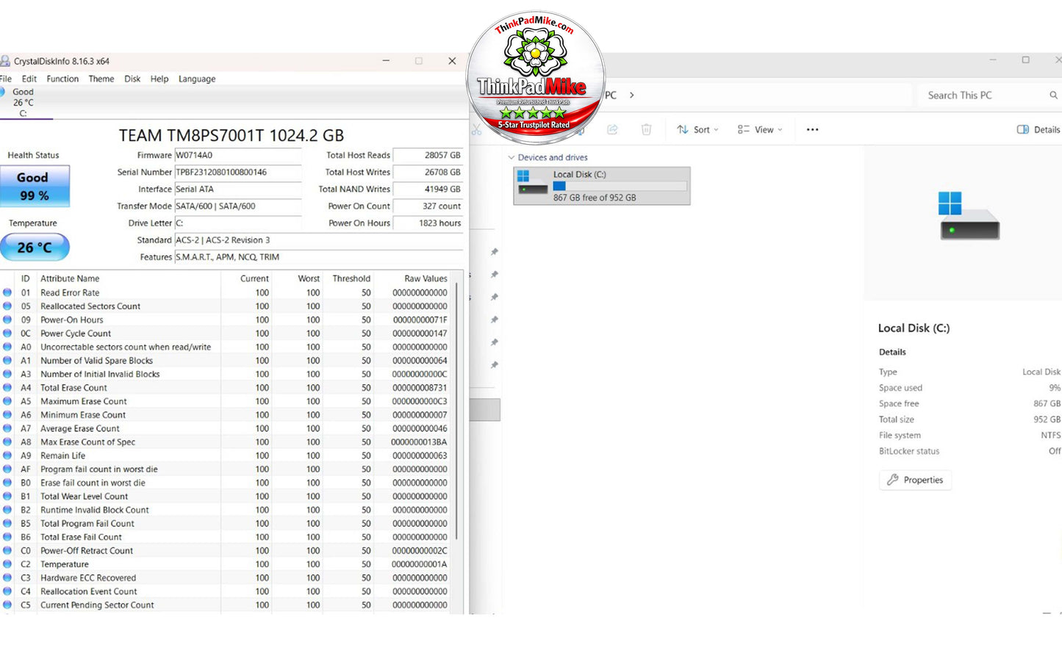
Task: Click status orb for Reallocation Event Count row
Action: coord(7,591)
